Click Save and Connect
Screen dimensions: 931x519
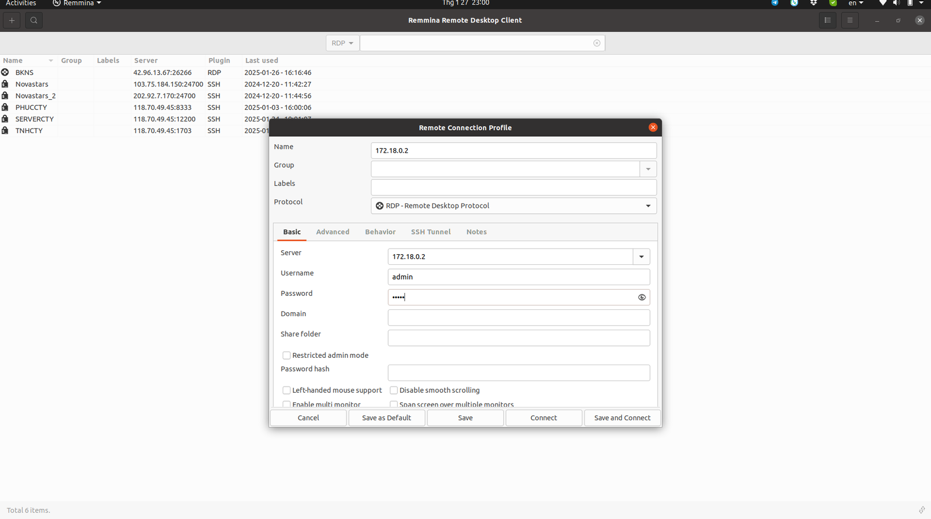coord(622,418)
